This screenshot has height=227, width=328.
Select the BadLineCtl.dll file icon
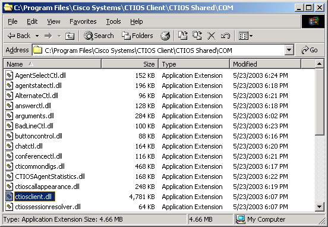[x=9, y=126]
